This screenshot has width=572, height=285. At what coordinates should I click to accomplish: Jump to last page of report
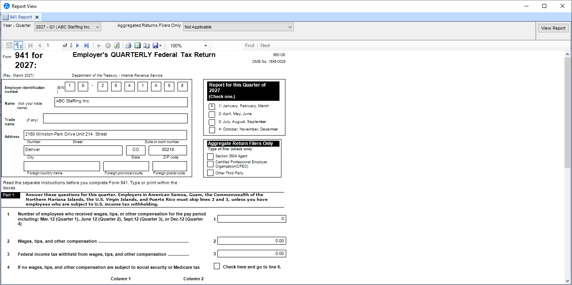(x=87, y=45)
